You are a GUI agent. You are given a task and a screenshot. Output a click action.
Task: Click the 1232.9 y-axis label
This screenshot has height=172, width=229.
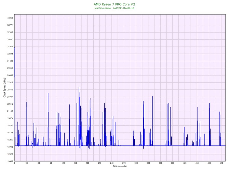point(10,154)
